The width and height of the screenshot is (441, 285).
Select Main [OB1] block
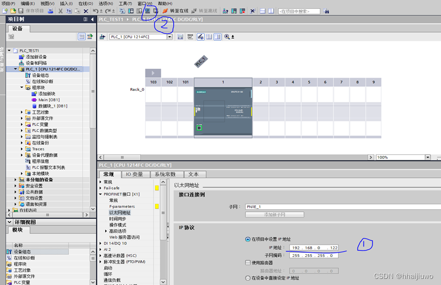[49, 100]
